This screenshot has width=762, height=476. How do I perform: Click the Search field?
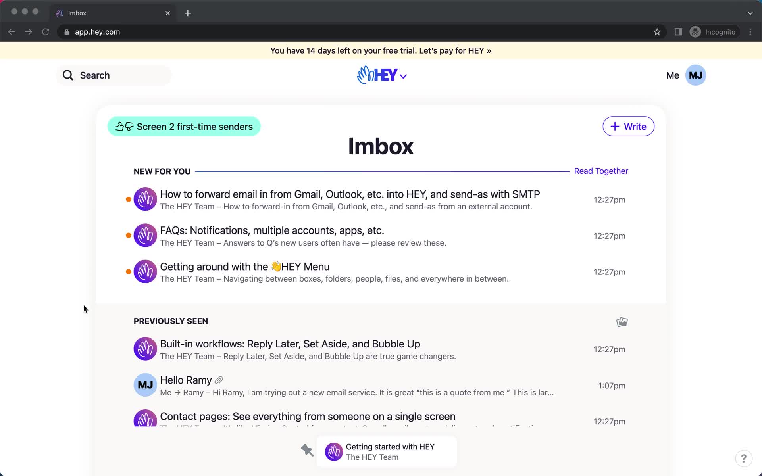(114, 75)
